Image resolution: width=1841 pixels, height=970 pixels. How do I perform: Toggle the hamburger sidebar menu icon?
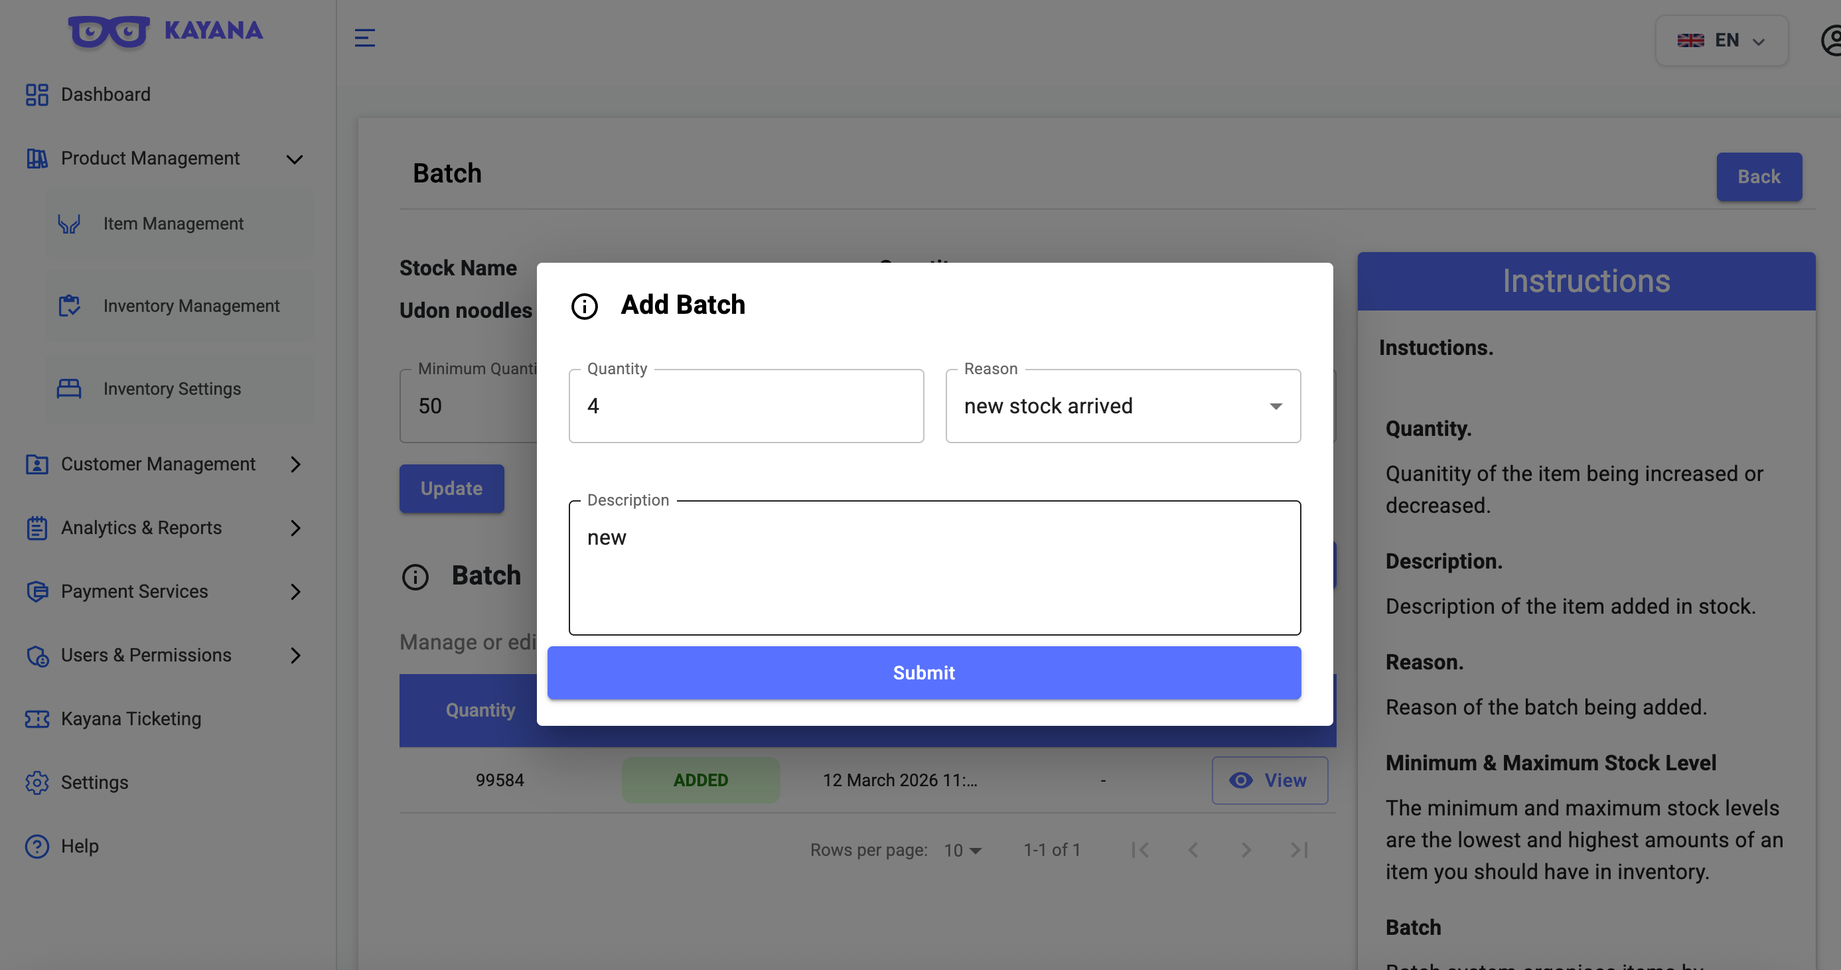pos(364,38)
